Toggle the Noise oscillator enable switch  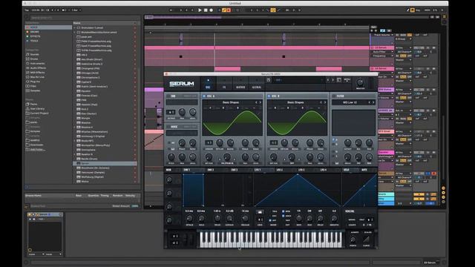click(168, 127)
